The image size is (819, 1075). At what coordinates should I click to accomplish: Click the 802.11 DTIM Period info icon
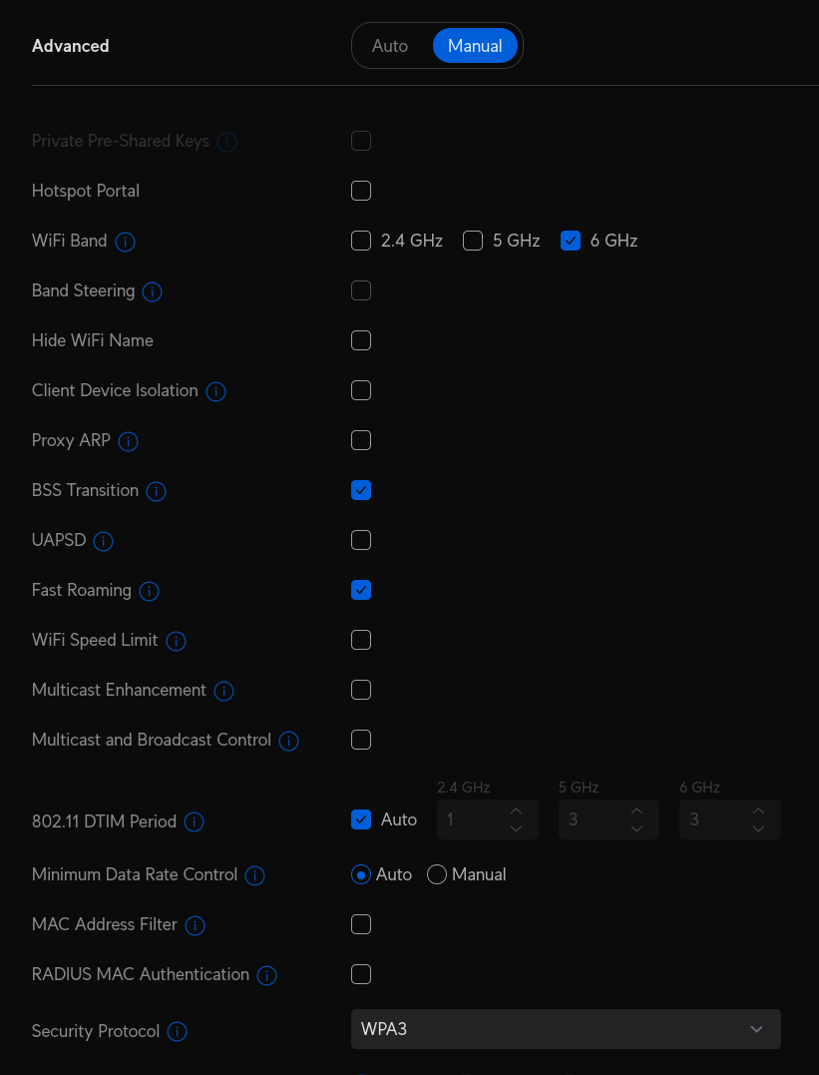coord(193,822)
